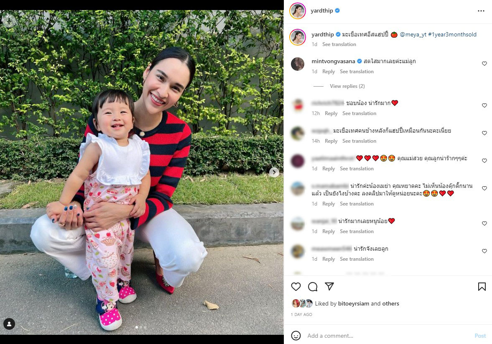Open the #1year3monthsold hashtag
The height and width of the screenshot is (344, 492).
coord(452,35)
